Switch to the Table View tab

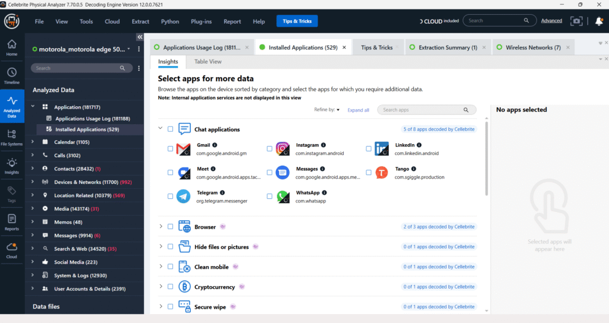[208, 62]
